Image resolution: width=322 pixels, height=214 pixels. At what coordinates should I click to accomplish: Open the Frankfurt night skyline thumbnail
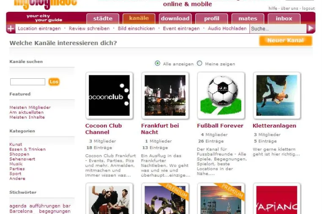[165, 96]
